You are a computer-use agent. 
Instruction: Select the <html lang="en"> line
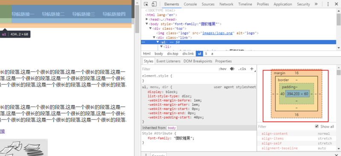click(161, 15)
